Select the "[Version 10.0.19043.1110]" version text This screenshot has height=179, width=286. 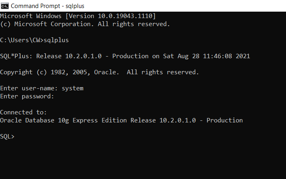[x=109, y=16]
